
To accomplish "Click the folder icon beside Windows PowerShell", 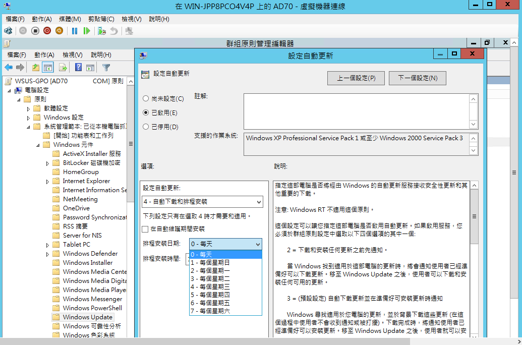I will point(56,308).
